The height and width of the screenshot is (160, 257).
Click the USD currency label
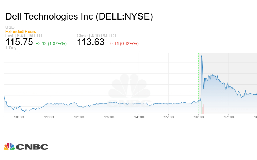(10, 27)
